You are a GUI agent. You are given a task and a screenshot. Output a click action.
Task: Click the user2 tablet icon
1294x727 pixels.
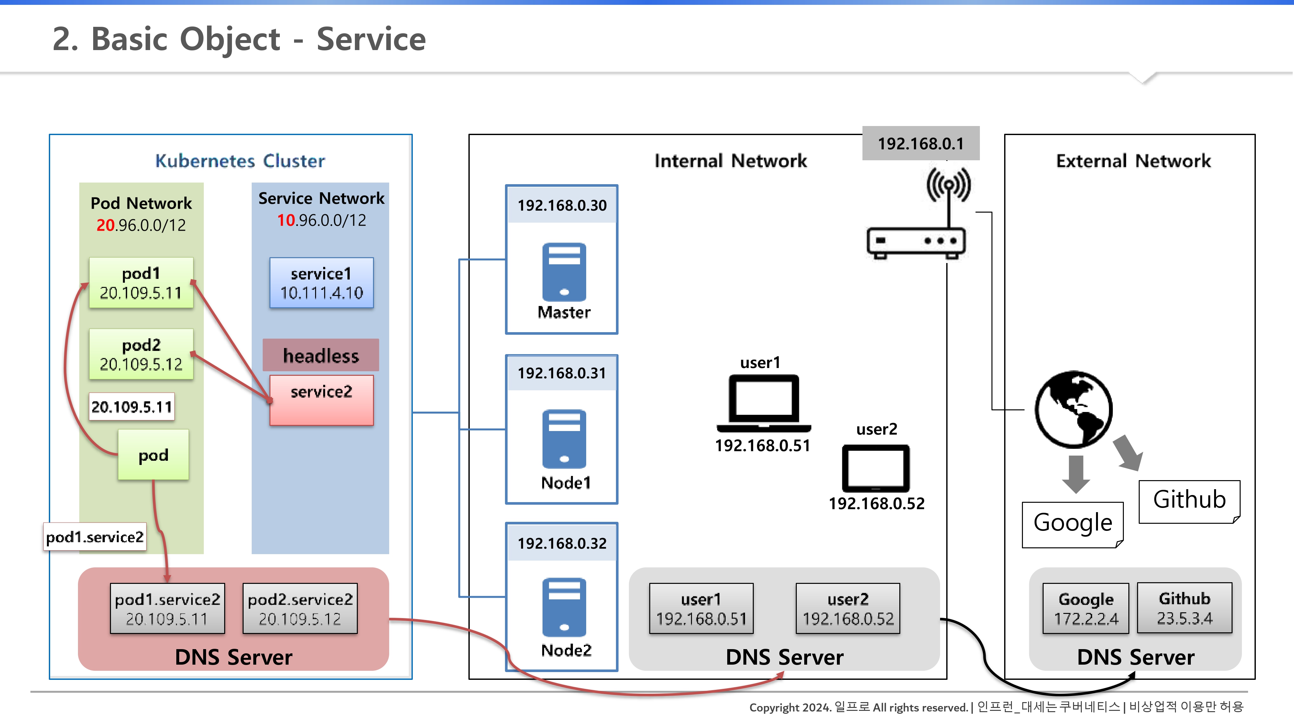point(876,468)
